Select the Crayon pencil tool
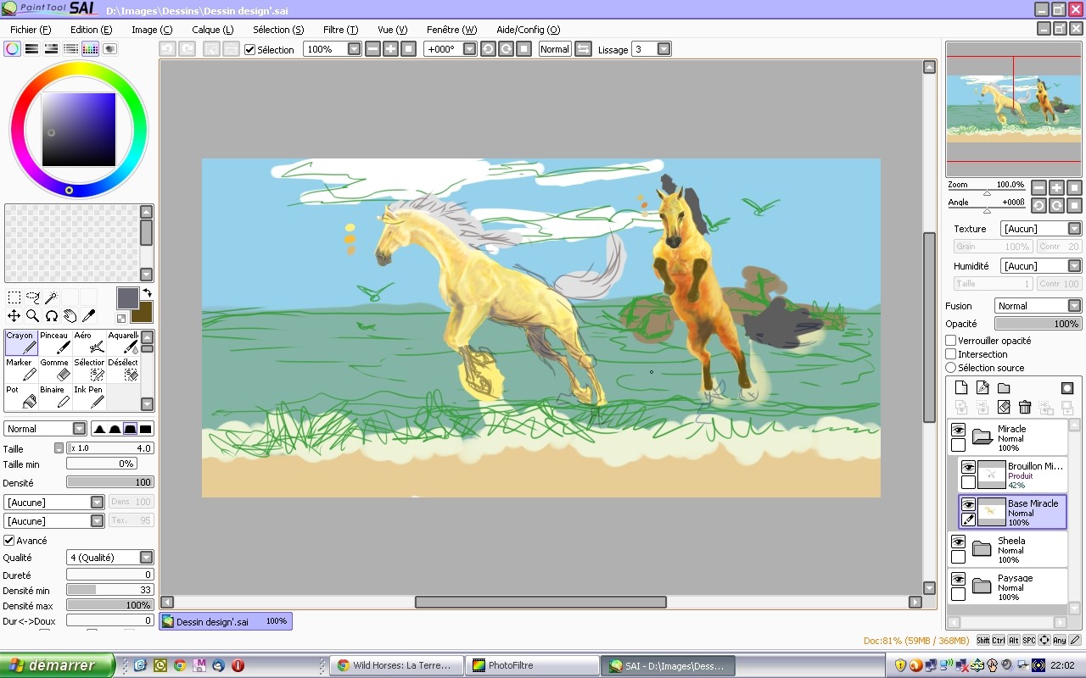This screenshot has height=678, width=1086. (21, 342)
